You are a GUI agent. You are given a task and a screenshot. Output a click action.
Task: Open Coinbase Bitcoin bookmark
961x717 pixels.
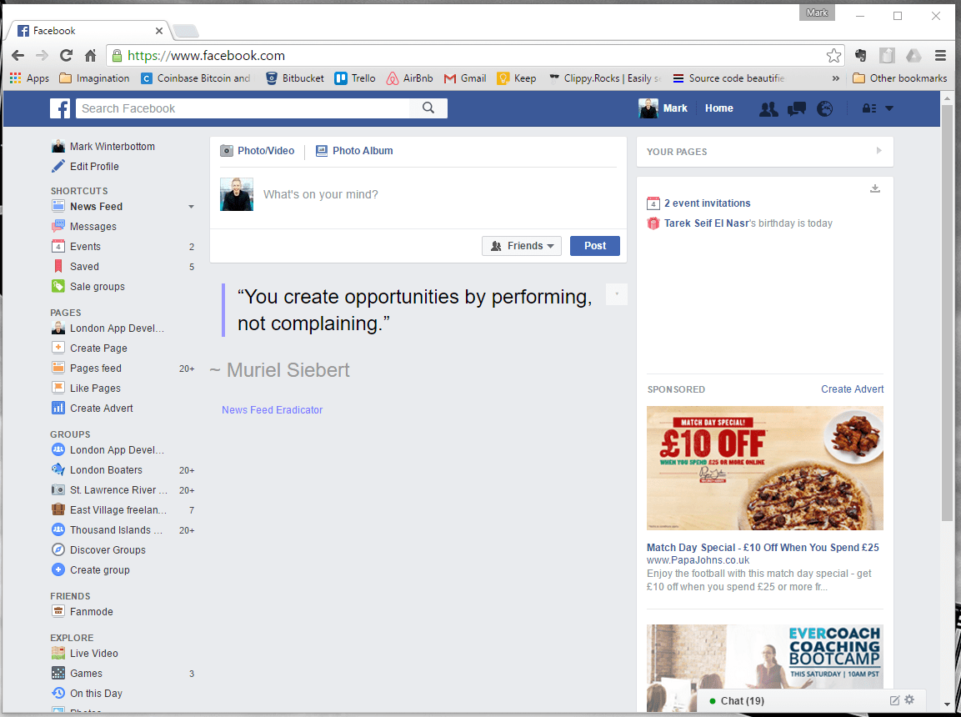point(196,78)
